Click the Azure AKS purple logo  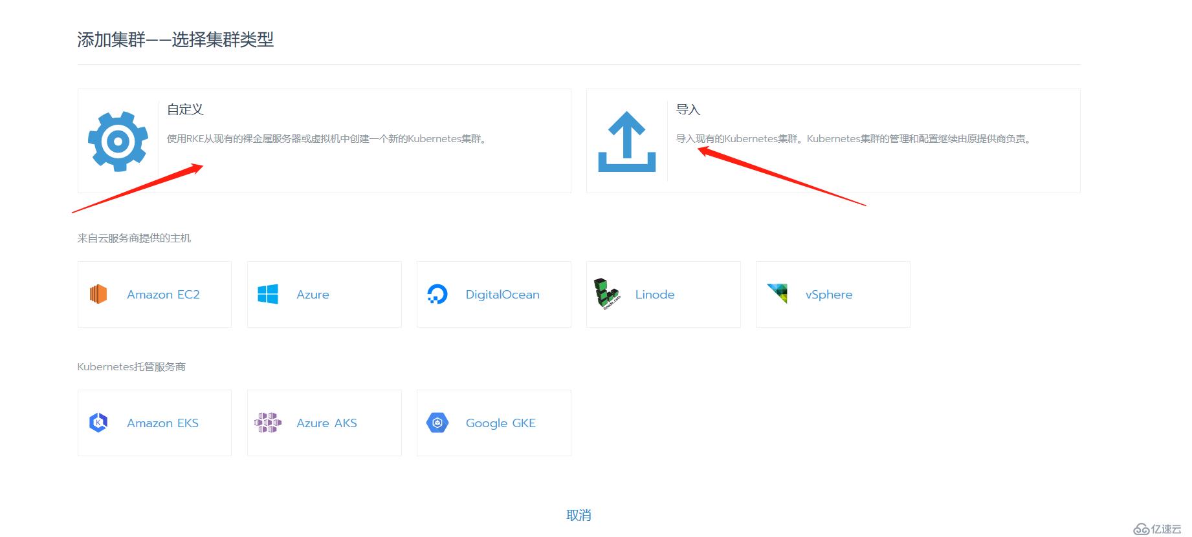coord(268,423)
